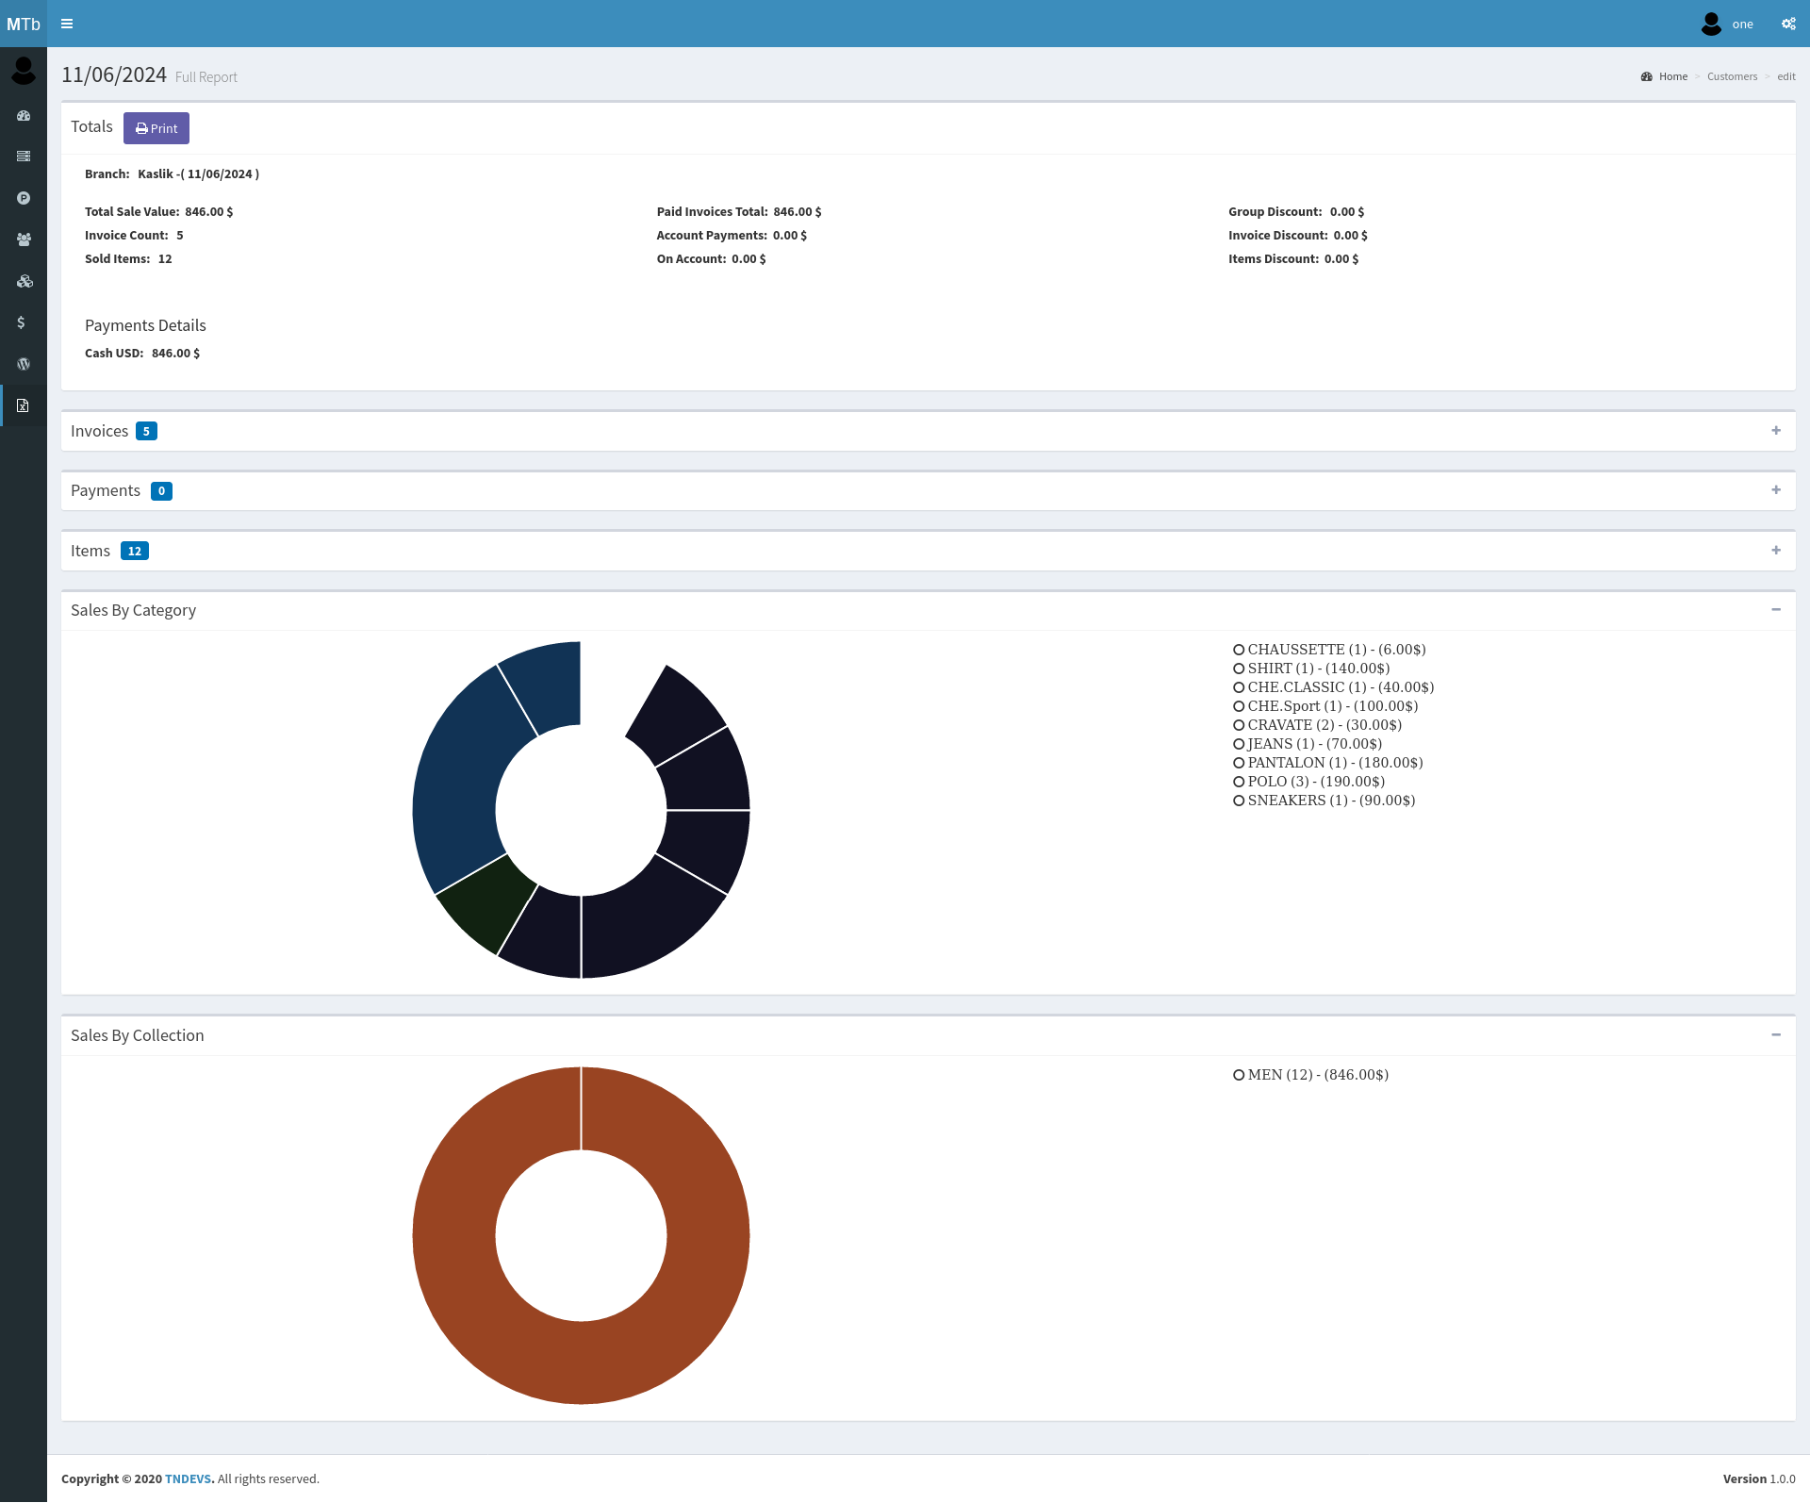
Task: Collapse the Sales By Collection panel
Action: point(1776,1035)
